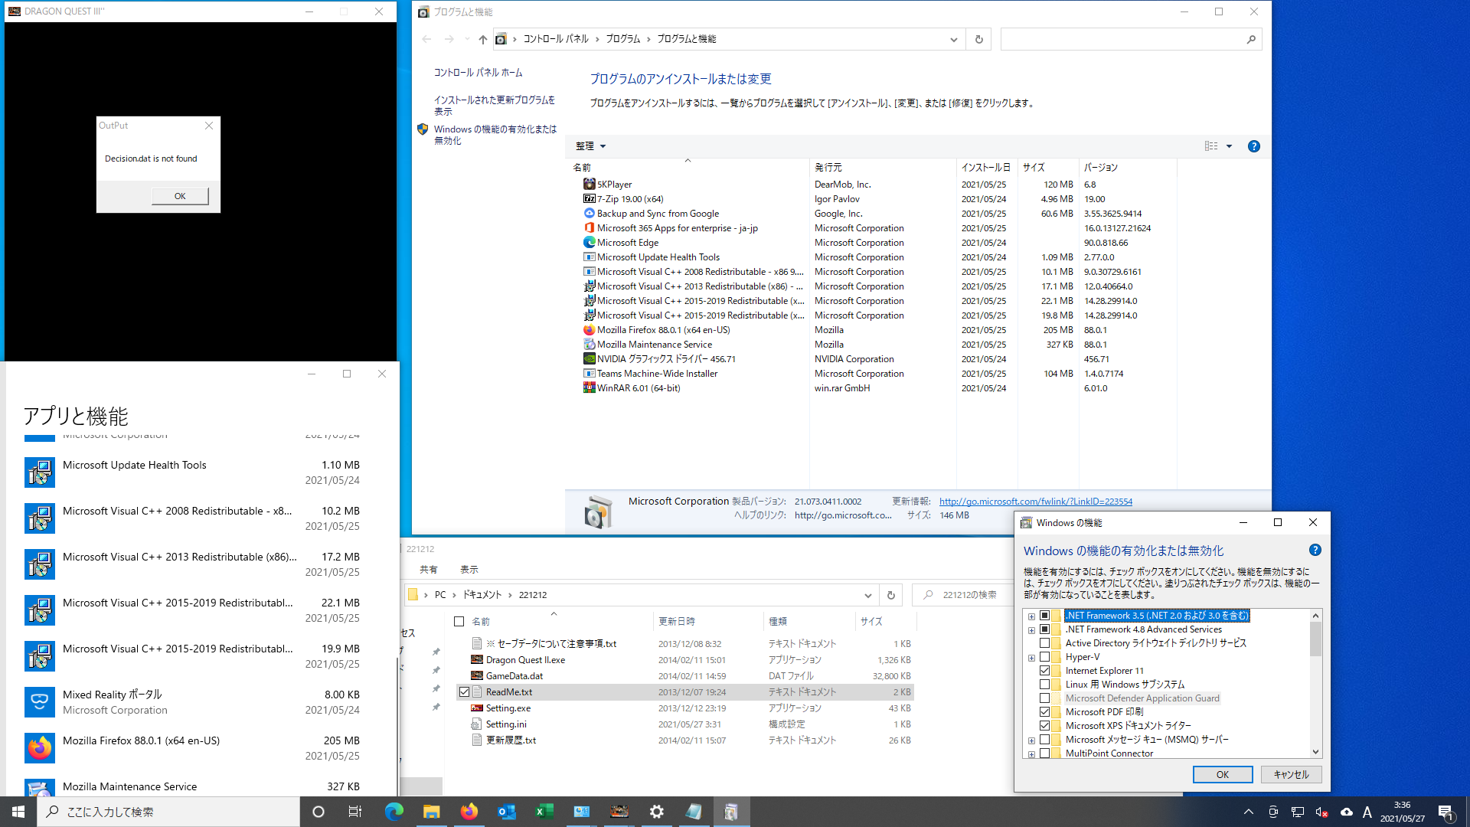
Task: Open the installed updates link (インストールされた更新プログラムを表示)
Action: [495, 106]
